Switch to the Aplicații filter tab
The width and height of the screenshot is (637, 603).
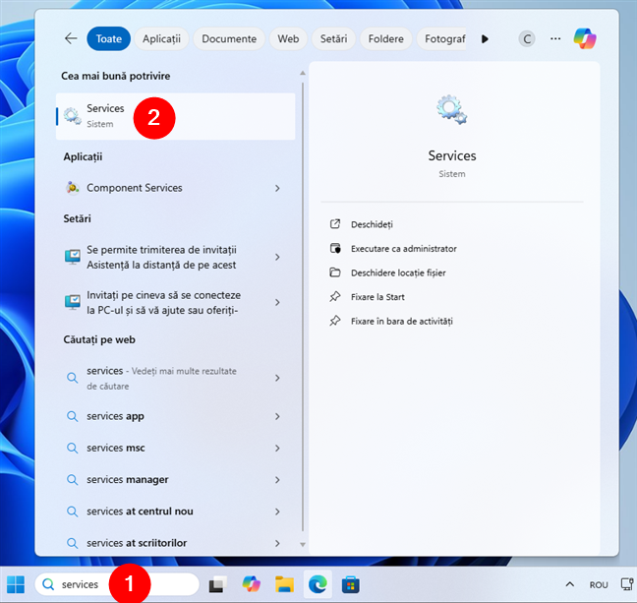click(x=161, y=39)
